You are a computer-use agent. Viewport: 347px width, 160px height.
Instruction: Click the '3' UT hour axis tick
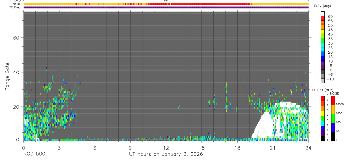[x=59, y=148]
